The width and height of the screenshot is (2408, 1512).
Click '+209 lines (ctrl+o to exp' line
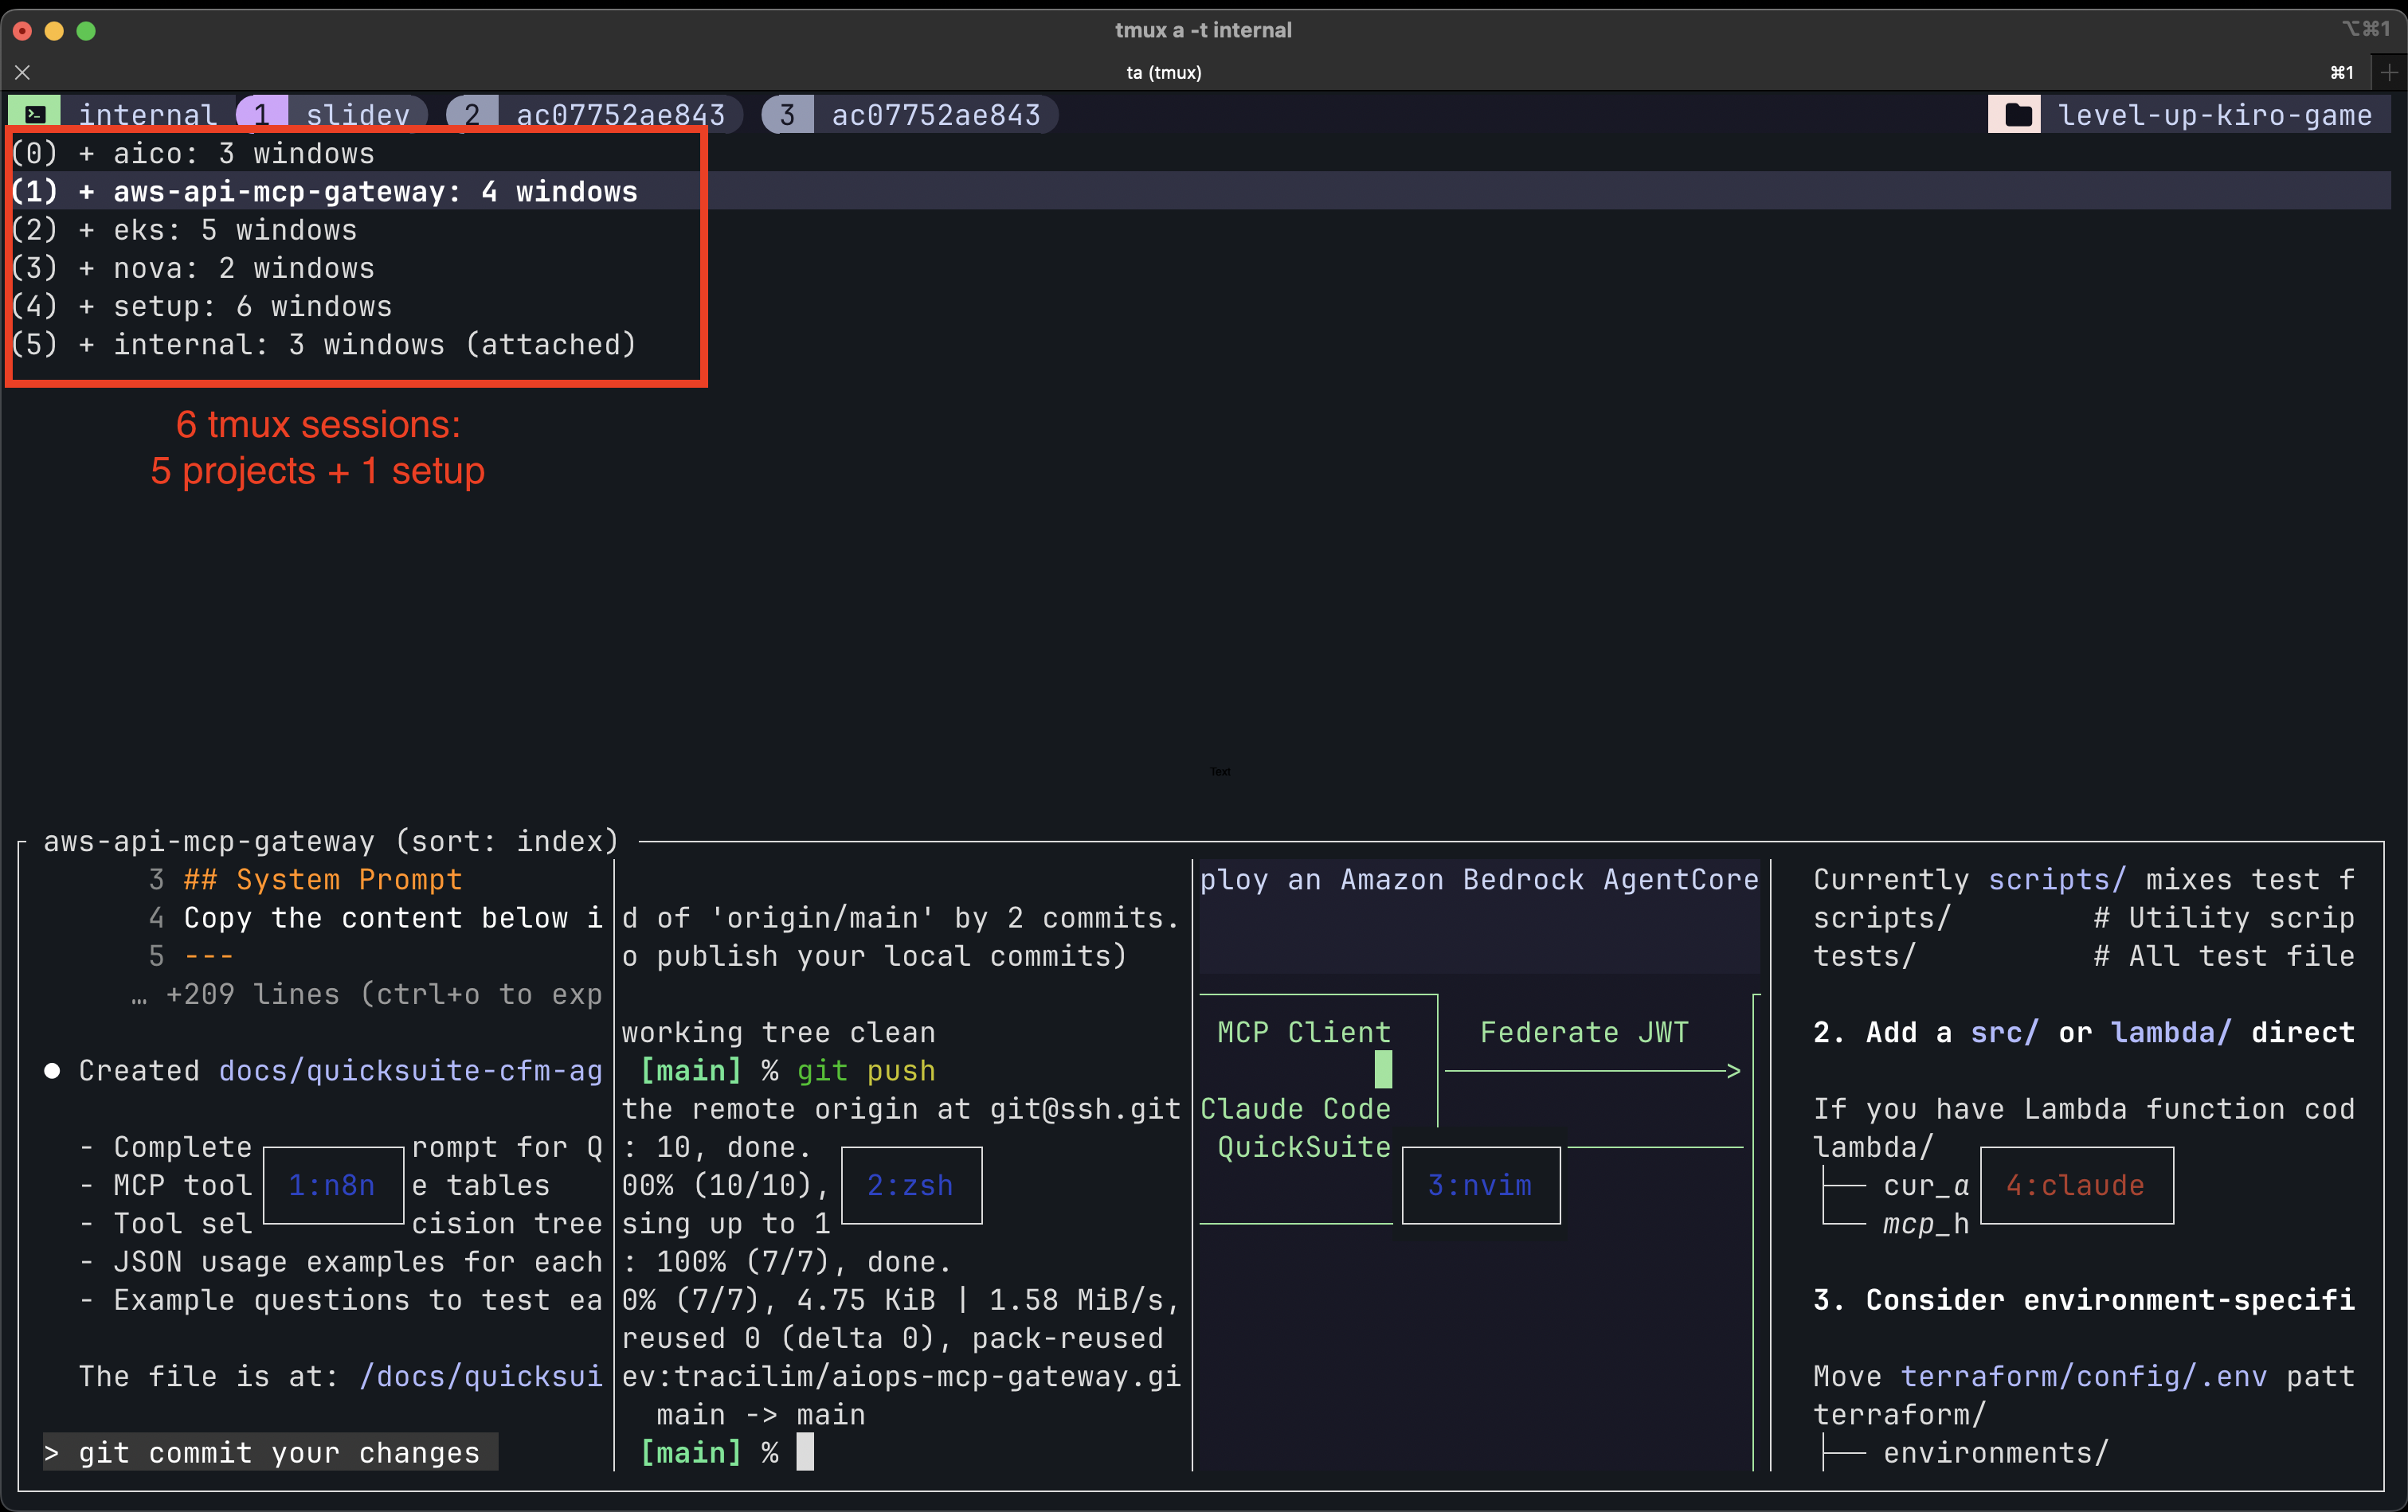pyautogui.click(x=367, y=994)
